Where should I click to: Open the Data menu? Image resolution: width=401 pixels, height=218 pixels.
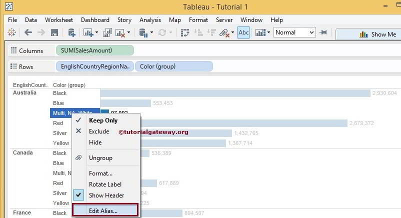31,20
